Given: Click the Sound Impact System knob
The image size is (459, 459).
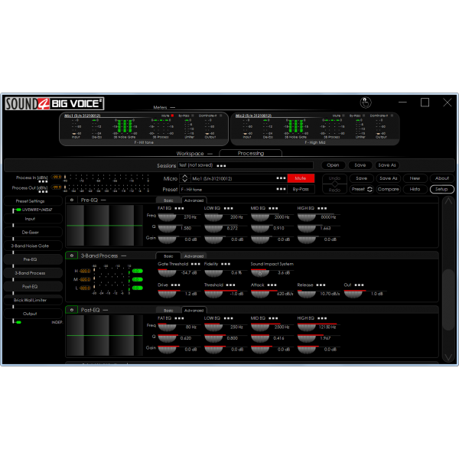Looking at the screenshot, I should tap(260, 273).
